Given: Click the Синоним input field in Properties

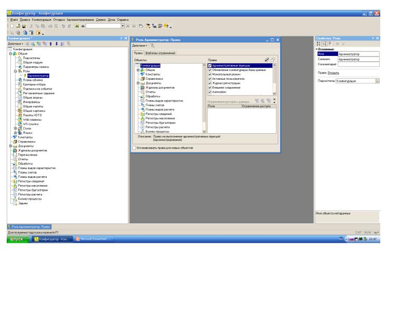Looking at the screenshot, I should (358, 59).
